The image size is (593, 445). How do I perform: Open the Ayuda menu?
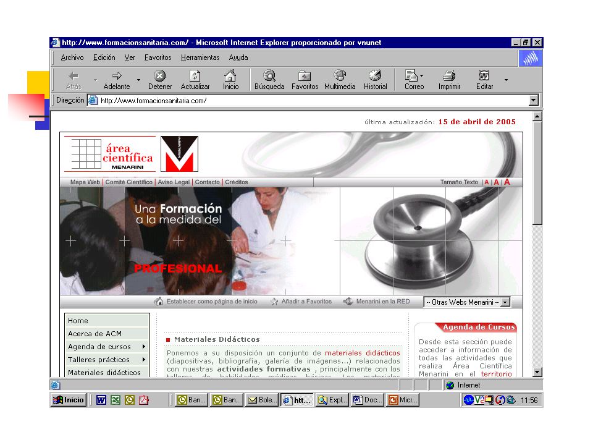[x=238, y=57]
